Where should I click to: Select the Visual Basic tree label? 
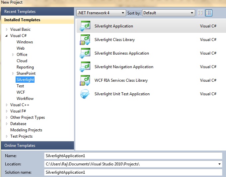click(x=20, y=29)
